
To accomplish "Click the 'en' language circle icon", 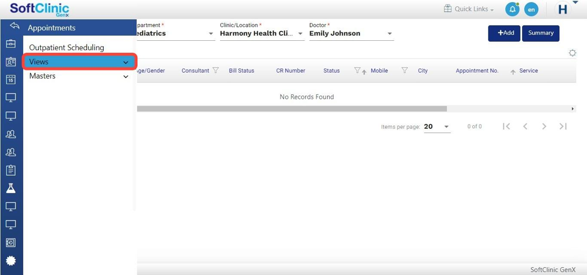I will click(531, 9).
